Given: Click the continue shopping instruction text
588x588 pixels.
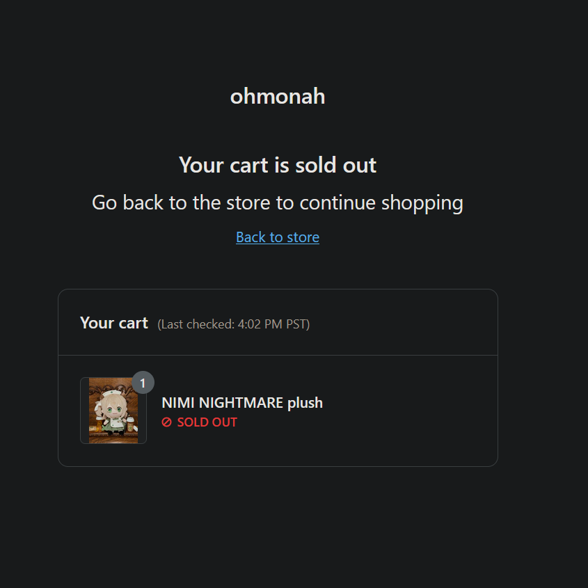Looking at the screenshot, I should tap(278, 203).
